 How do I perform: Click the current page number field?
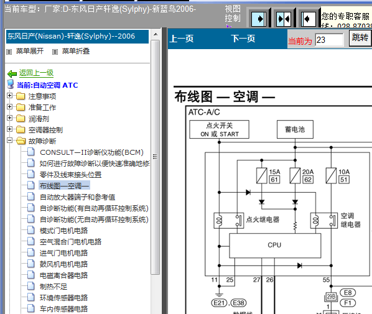pyautogui.click(x=329, y=40)
